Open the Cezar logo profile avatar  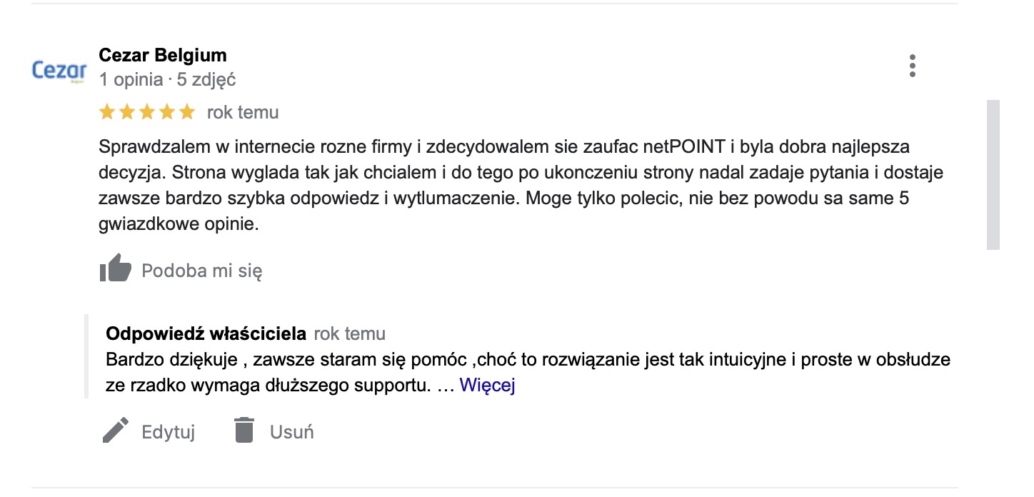tap(60, 71)
